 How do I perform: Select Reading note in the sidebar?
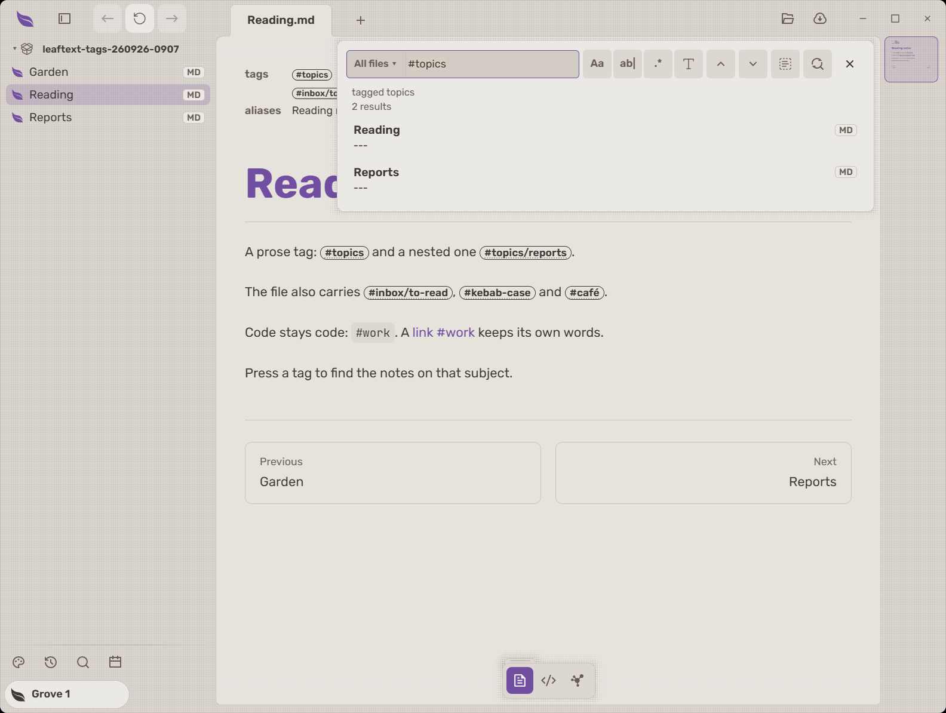coord(108,94)
